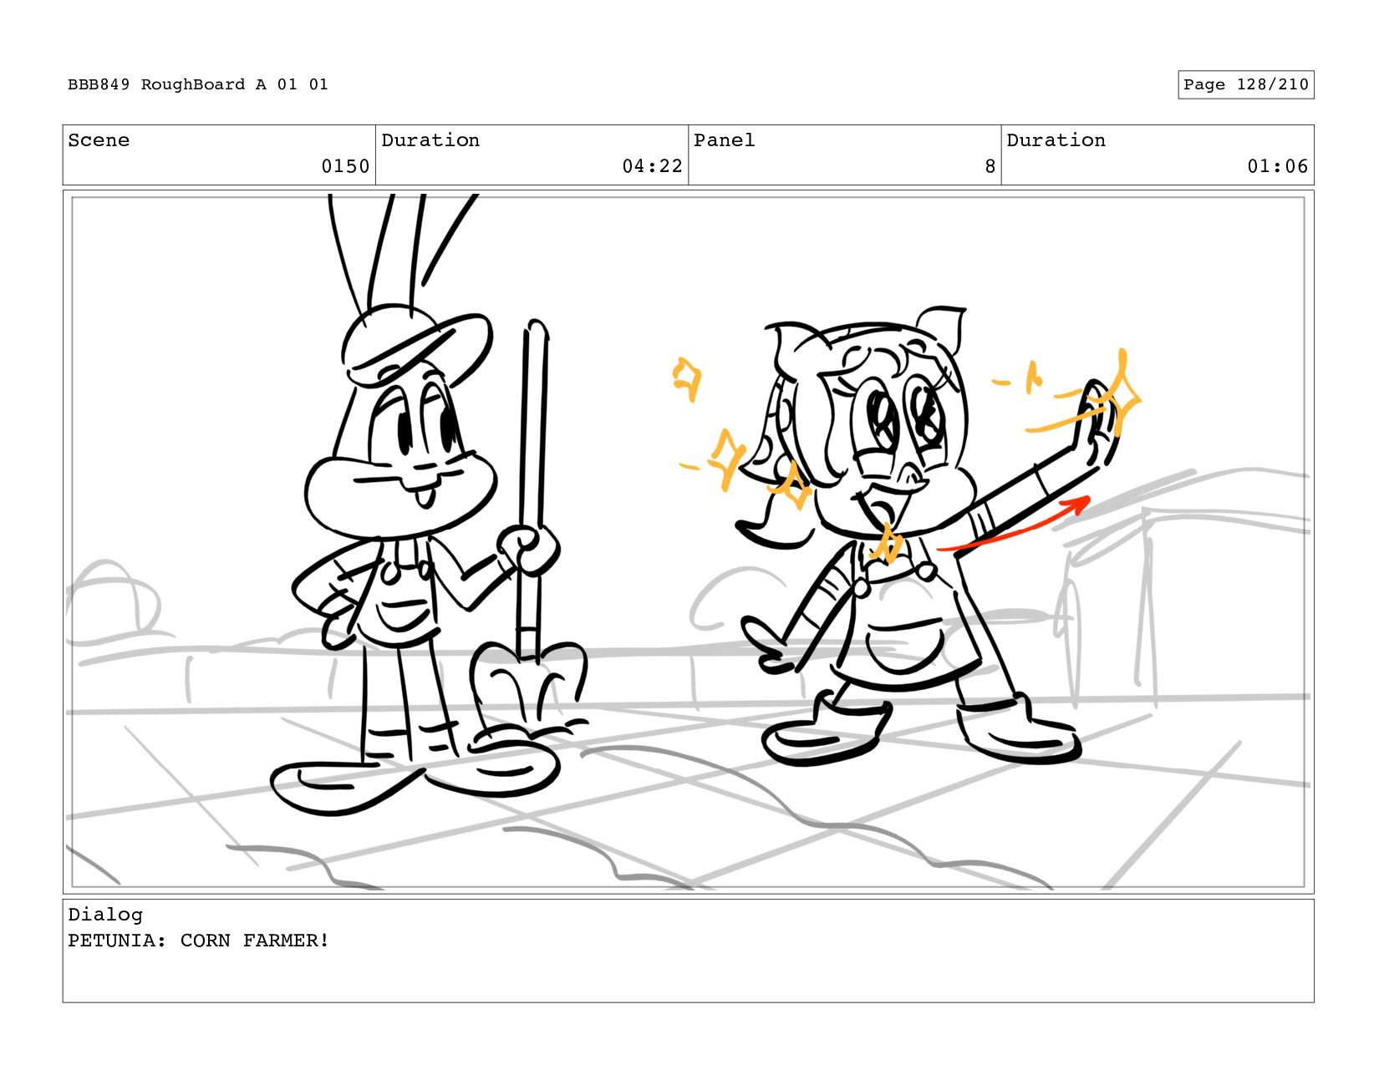Screen dimensions: 1379x1065
Task: Click the Scene label
Action: [x=99, y=140]
